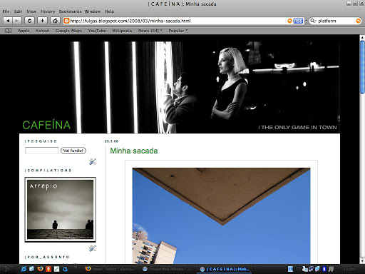Launch Firefox from the taskbar quick launch
The height and width of the screenshot is (274, 365).
pos(40,269)
